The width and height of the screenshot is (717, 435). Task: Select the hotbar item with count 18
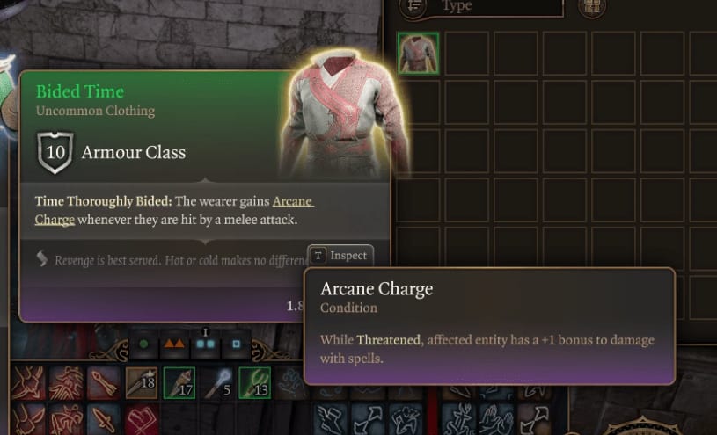coord(142,382)
